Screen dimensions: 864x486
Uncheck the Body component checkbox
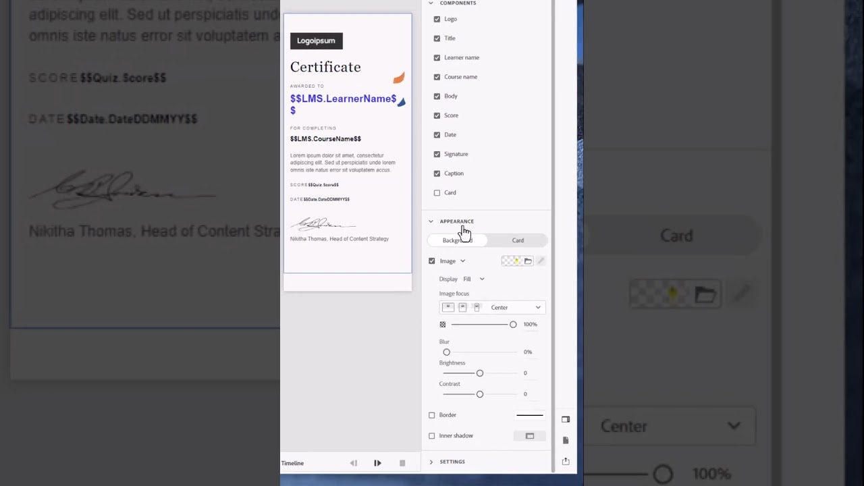point(437,96)
